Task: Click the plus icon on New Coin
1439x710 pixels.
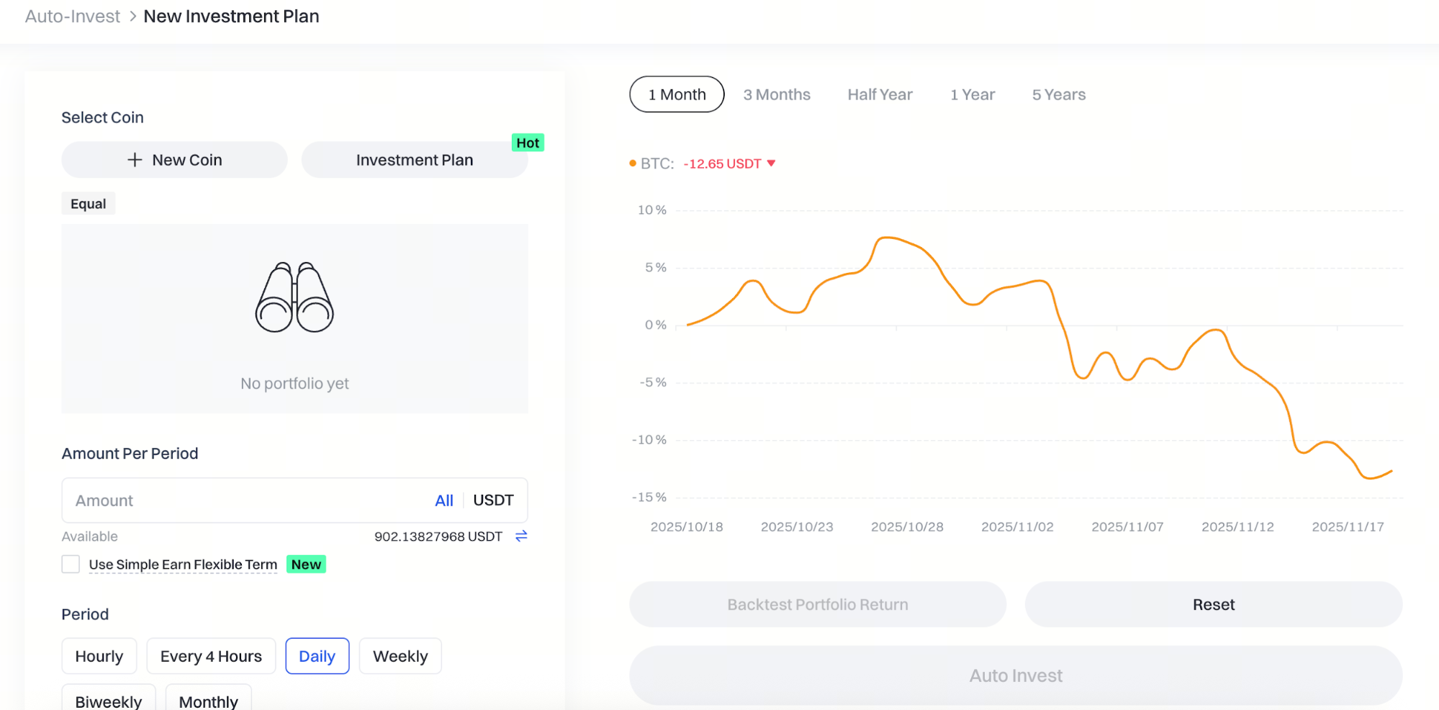Action: (135, 160)
